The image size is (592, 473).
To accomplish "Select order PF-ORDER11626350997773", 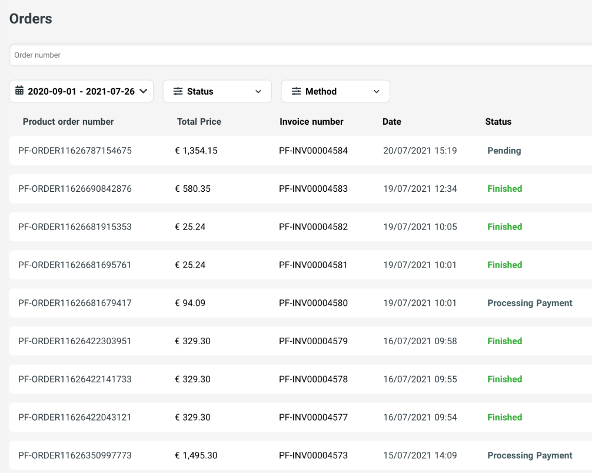I will (75, 455).
